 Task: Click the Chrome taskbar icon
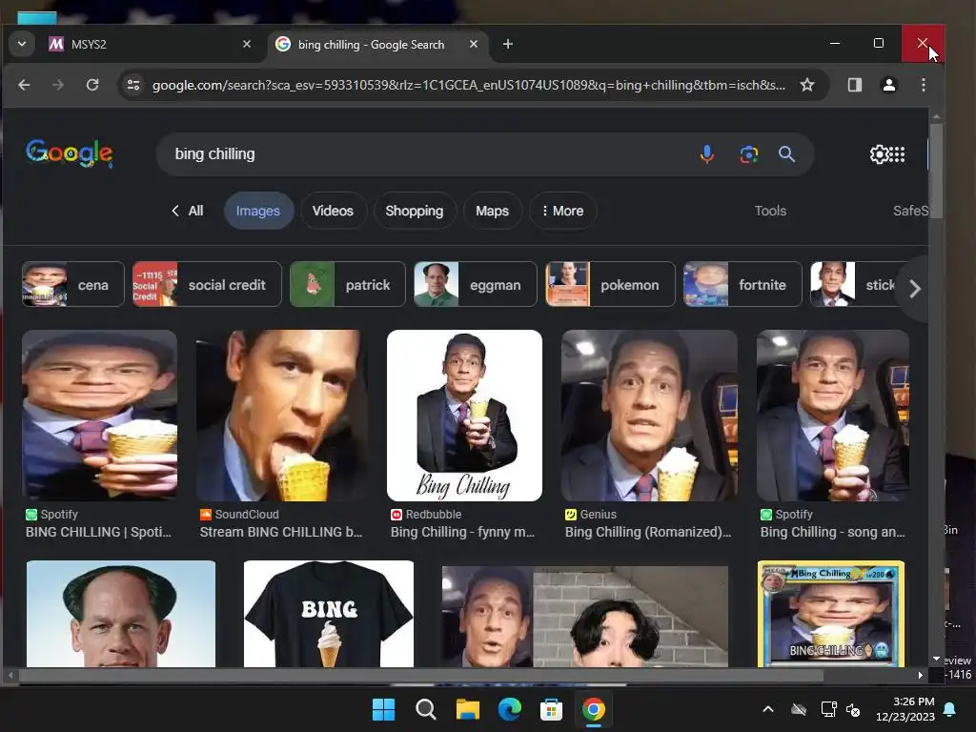point(593,709)
